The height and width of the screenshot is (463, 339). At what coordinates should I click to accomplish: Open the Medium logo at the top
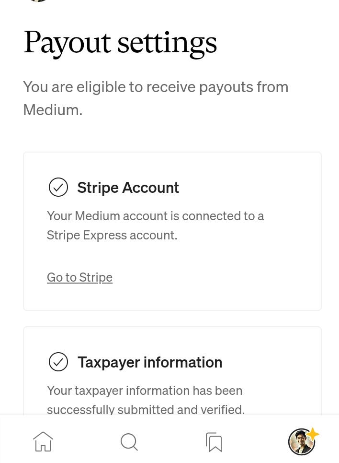click(x=37, y=2)
